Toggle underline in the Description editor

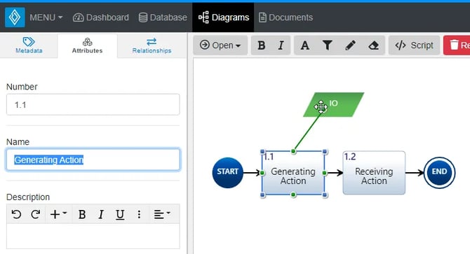coord(120,214)
